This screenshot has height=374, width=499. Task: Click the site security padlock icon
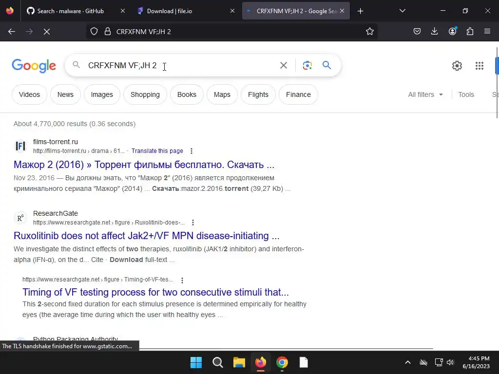(108, 32)
